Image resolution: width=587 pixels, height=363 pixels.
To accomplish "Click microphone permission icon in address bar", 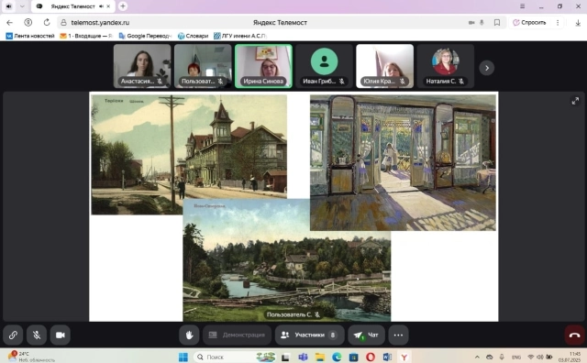I will 482,22.
